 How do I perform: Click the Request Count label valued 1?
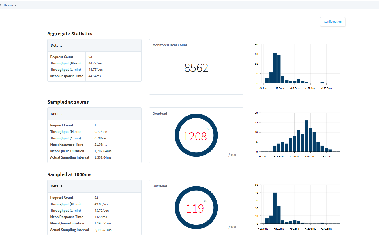point(62,125)
